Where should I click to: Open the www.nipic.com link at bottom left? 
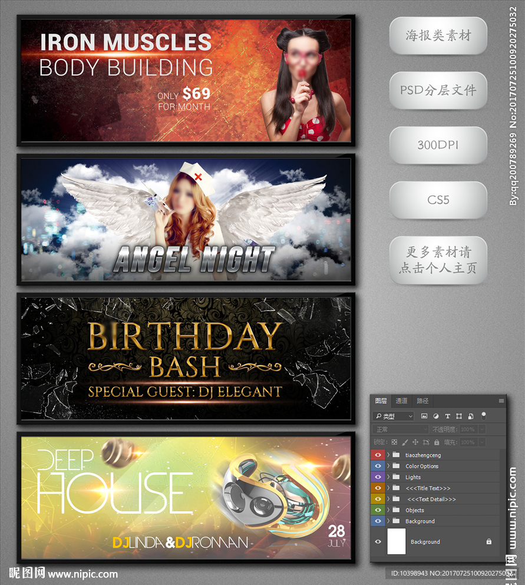83,574
